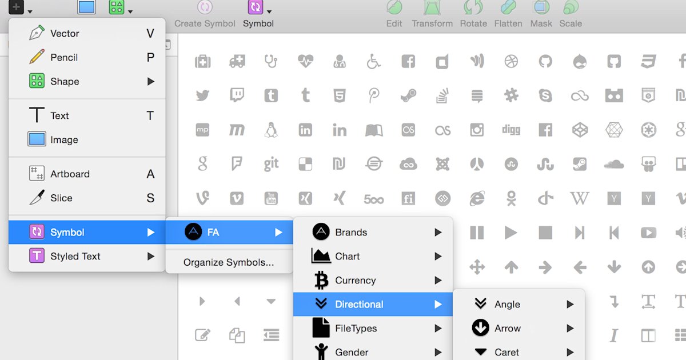
Task: Choose the Slice tool entry
Action: [x=87, y=198]
